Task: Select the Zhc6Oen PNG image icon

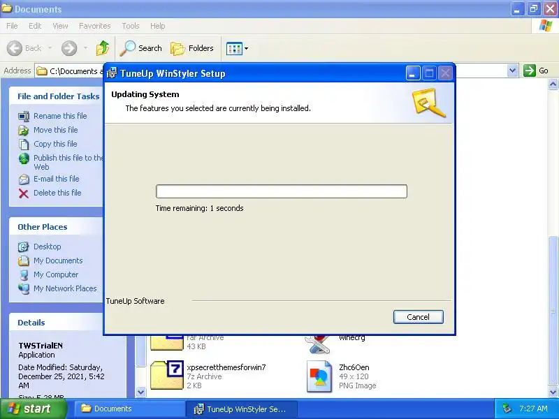Action: click(x=319, y=376)
